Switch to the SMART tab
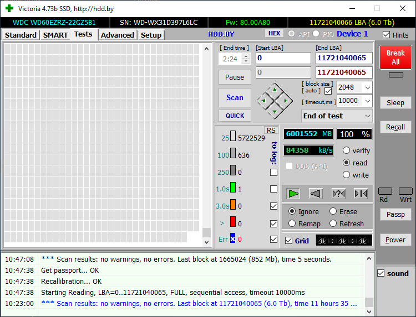Viewport: 416px width, 317px height. click(x=55, y=35)
